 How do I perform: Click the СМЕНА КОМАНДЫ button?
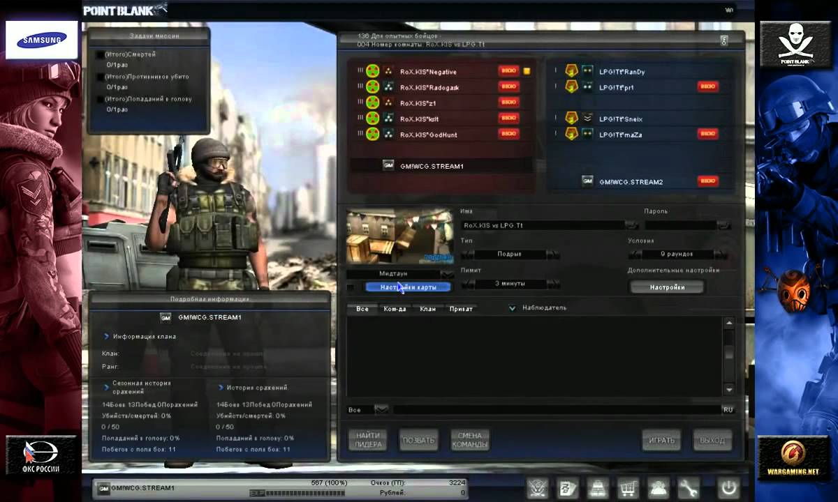[x=470, y=440]
